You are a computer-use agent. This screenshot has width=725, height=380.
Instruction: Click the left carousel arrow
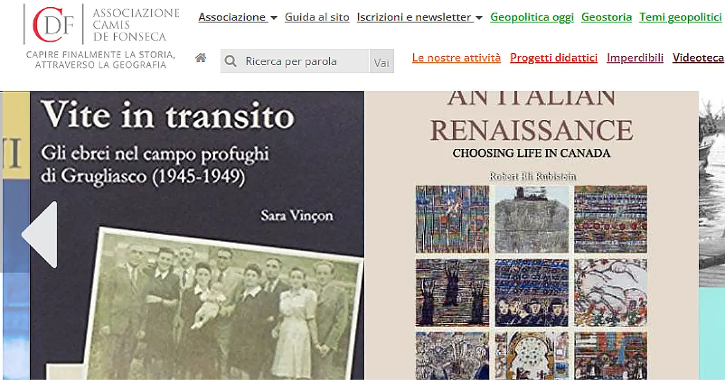click(x=40, y=235)
